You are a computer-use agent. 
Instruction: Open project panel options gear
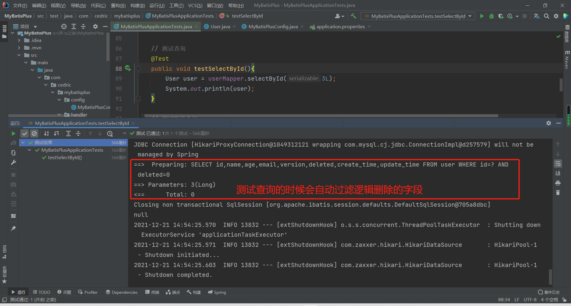click(x=95, y=26)
